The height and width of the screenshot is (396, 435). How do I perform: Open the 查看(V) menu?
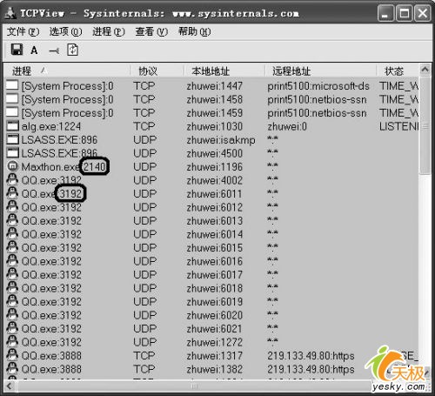[151, 31]
